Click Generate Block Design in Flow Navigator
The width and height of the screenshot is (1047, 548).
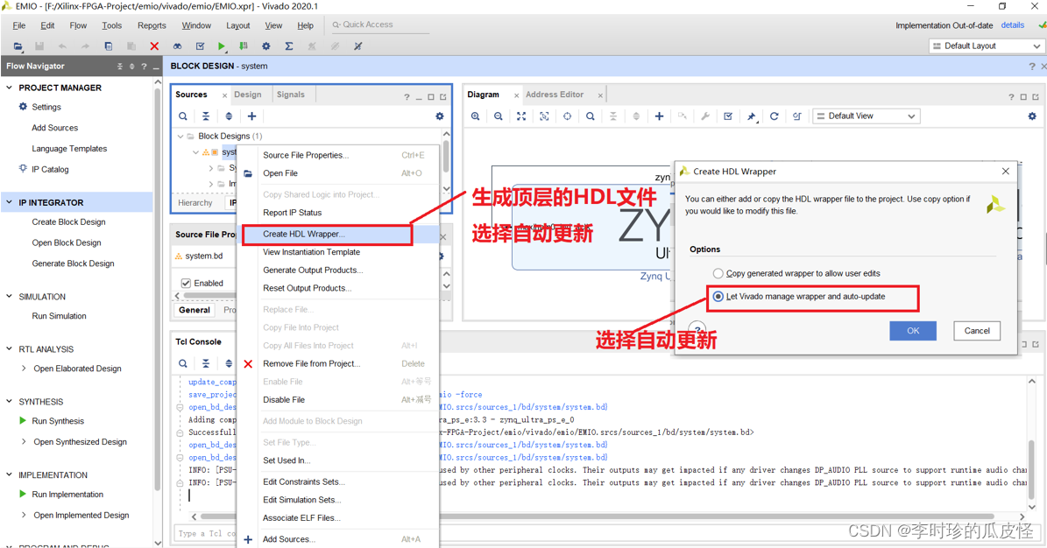click(x=73, y=263)
